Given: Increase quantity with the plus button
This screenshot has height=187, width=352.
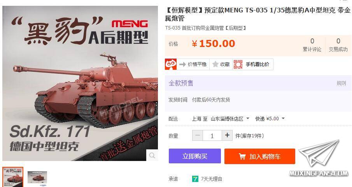Looking at the screenshot, I should point(227,135).
